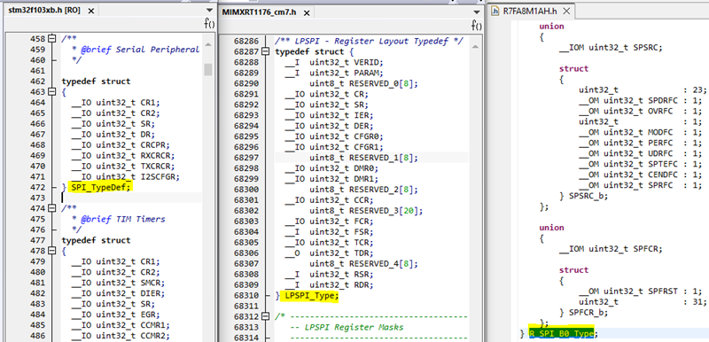Collapse struct fold at line 463

[51, 92]
